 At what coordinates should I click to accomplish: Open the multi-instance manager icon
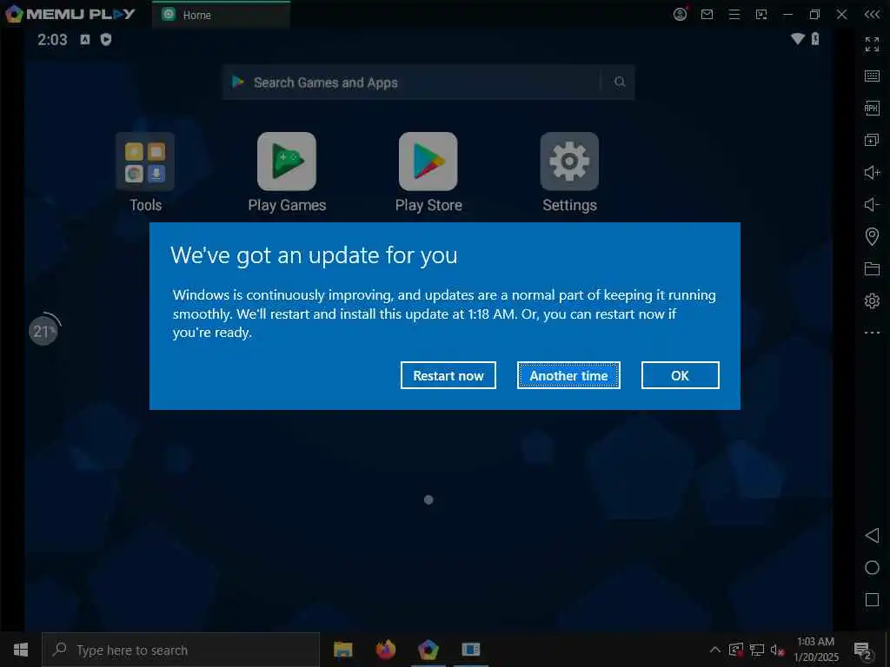[872, 140]
